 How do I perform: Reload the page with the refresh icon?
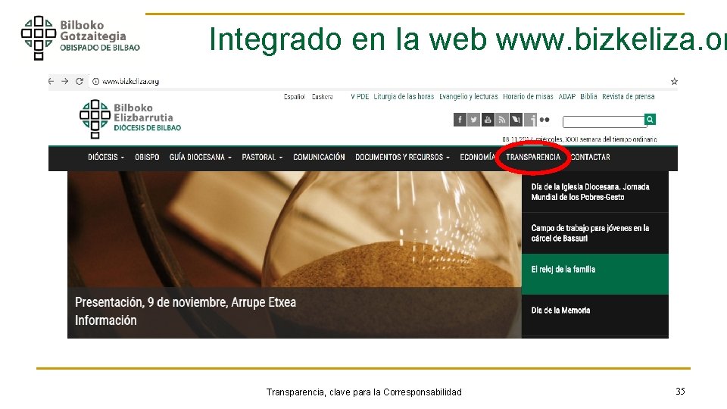tap(80, 81)
